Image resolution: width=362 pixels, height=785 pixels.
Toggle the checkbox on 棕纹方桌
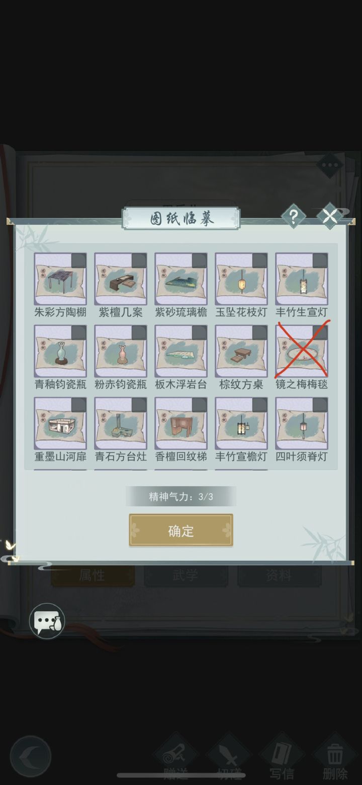pos(259,333)
